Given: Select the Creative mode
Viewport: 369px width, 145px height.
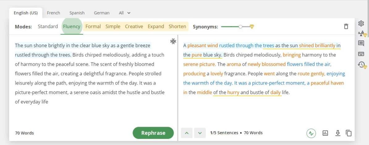Looking at the screenshot, I should click(134, 27).
